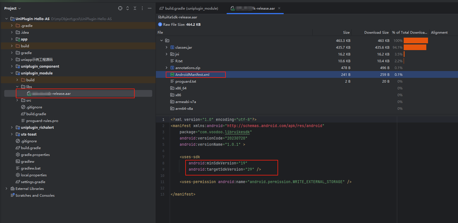Click the Expand All icon in Project panel

pos(128,8)
